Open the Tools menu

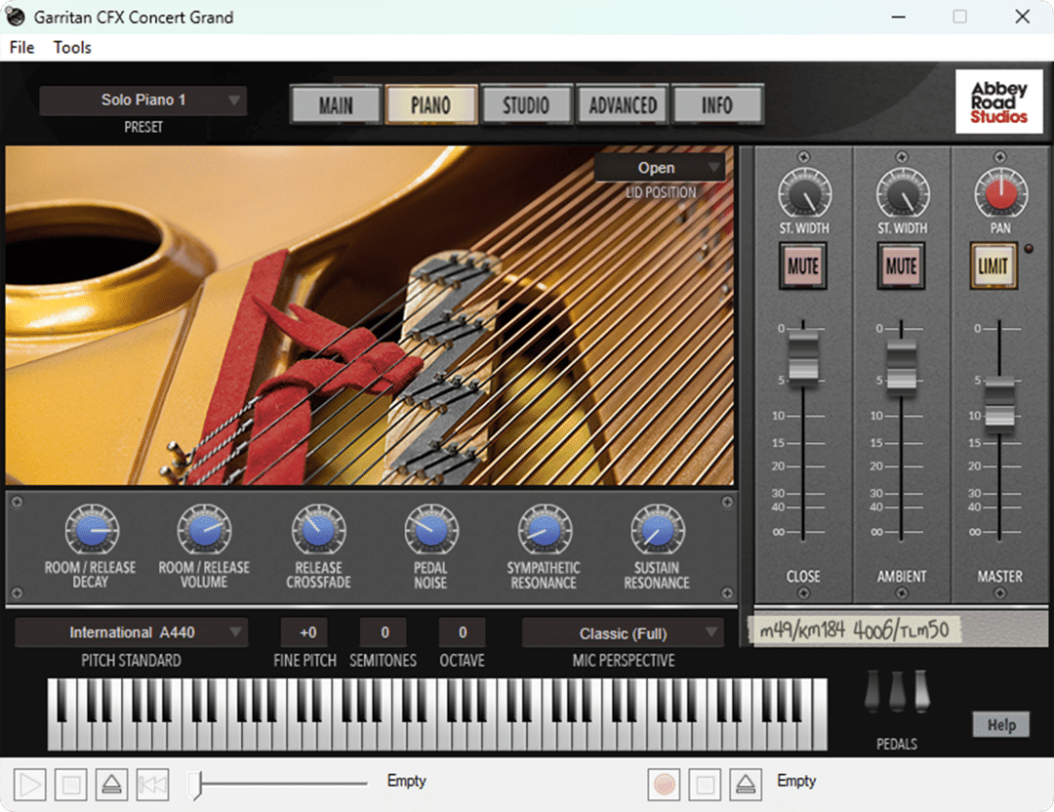pyautogui.click(x=72, y=48)
